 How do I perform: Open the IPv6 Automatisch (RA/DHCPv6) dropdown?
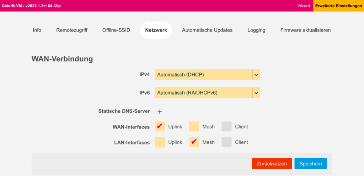point(207,93)
